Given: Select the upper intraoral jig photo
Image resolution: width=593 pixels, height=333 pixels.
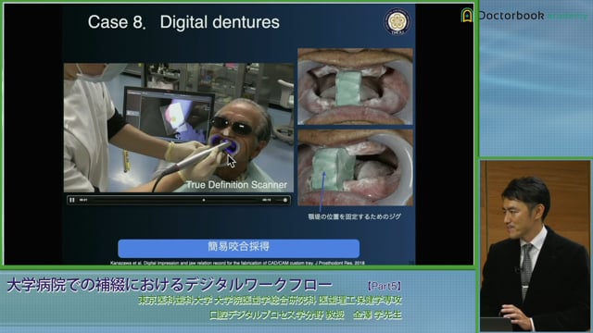Looking at the screenshot, I should click(x=356, y=86).
